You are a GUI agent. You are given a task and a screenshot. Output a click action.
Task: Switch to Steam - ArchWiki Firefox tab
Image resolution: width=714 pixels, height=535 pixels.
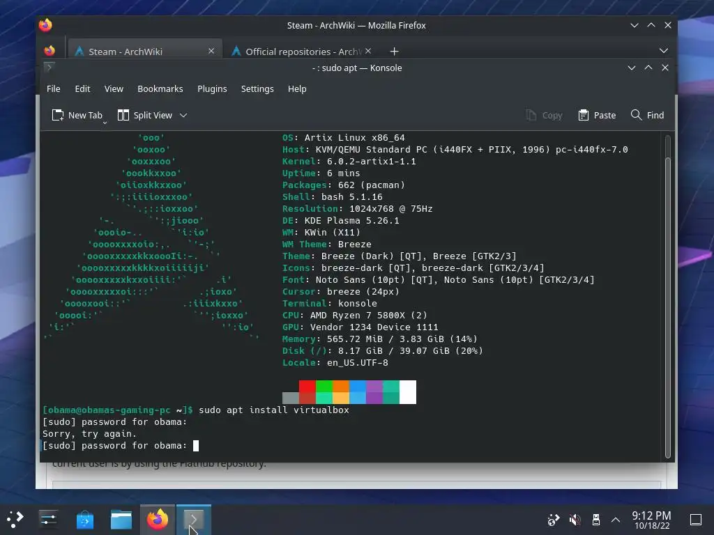click(x=145, y=51)
